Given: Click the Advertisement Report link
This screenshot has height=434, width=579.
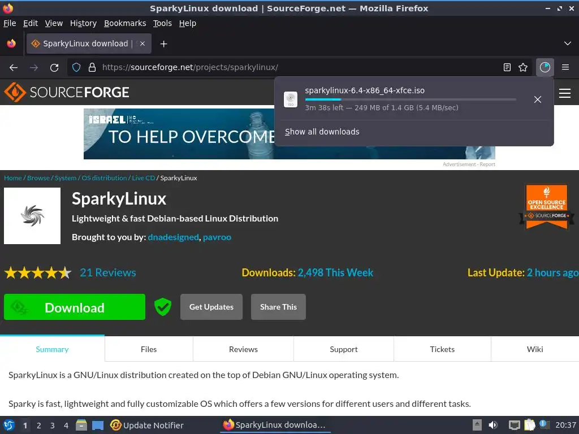Looking at the screenshot, I should 469,164.
